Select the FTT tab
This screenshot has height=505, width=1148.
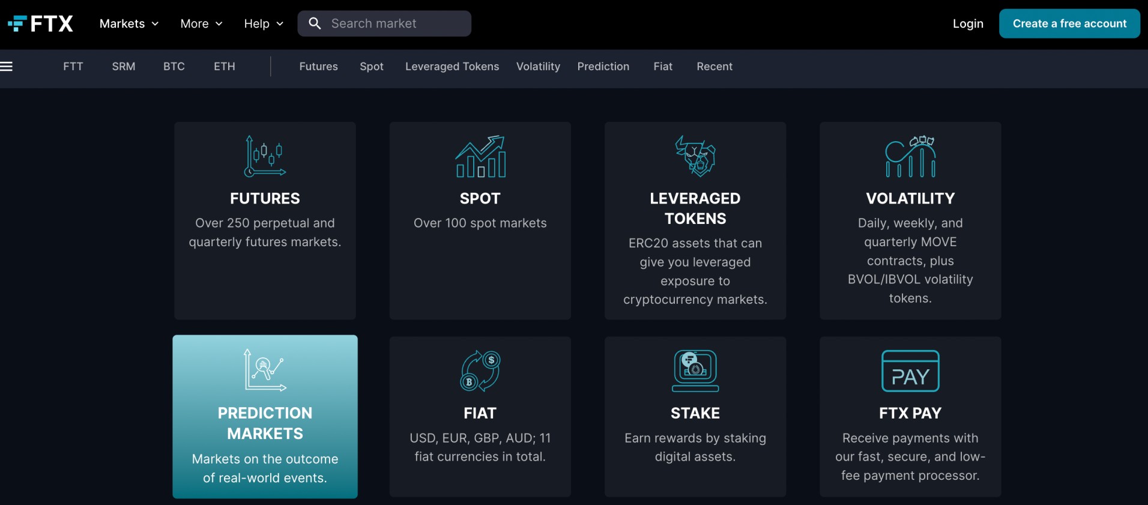tap(73, 67)
